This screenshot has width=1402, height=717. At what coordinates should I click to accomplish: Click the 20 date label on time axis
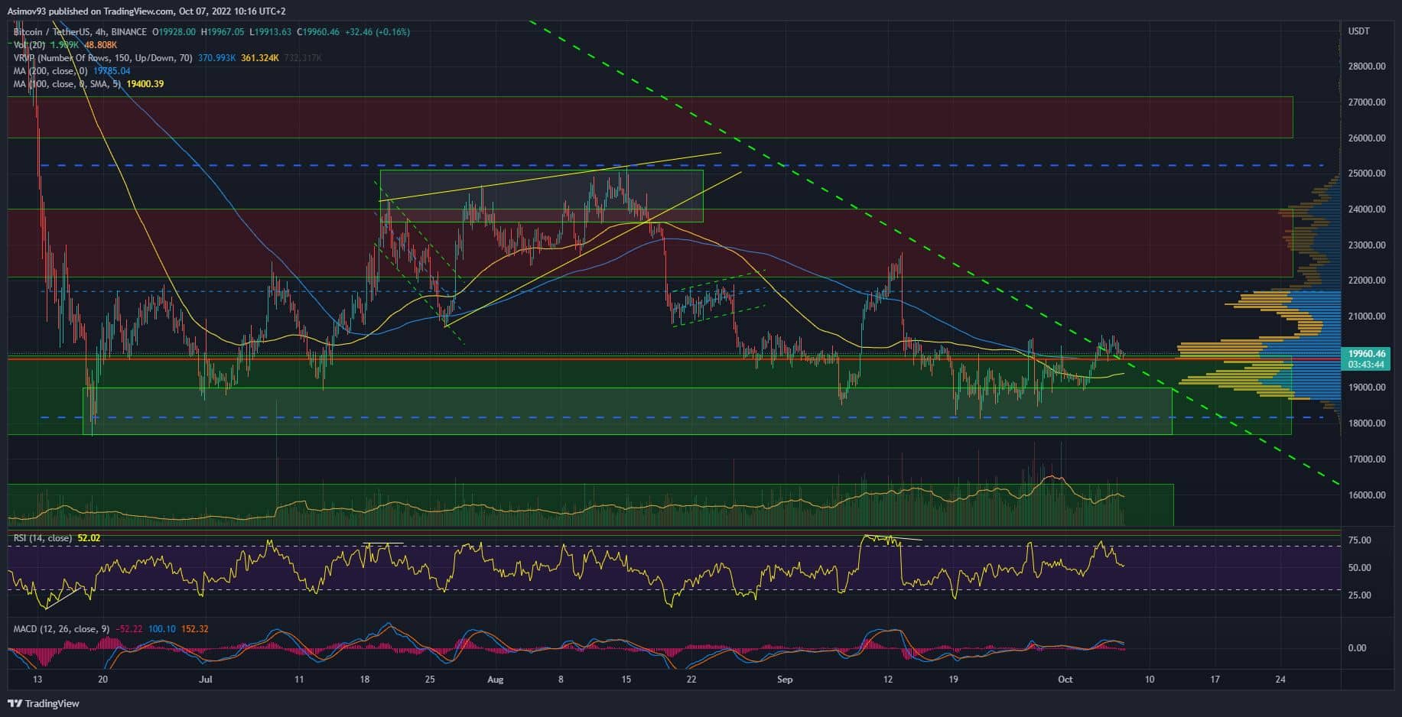coord(103,680)
